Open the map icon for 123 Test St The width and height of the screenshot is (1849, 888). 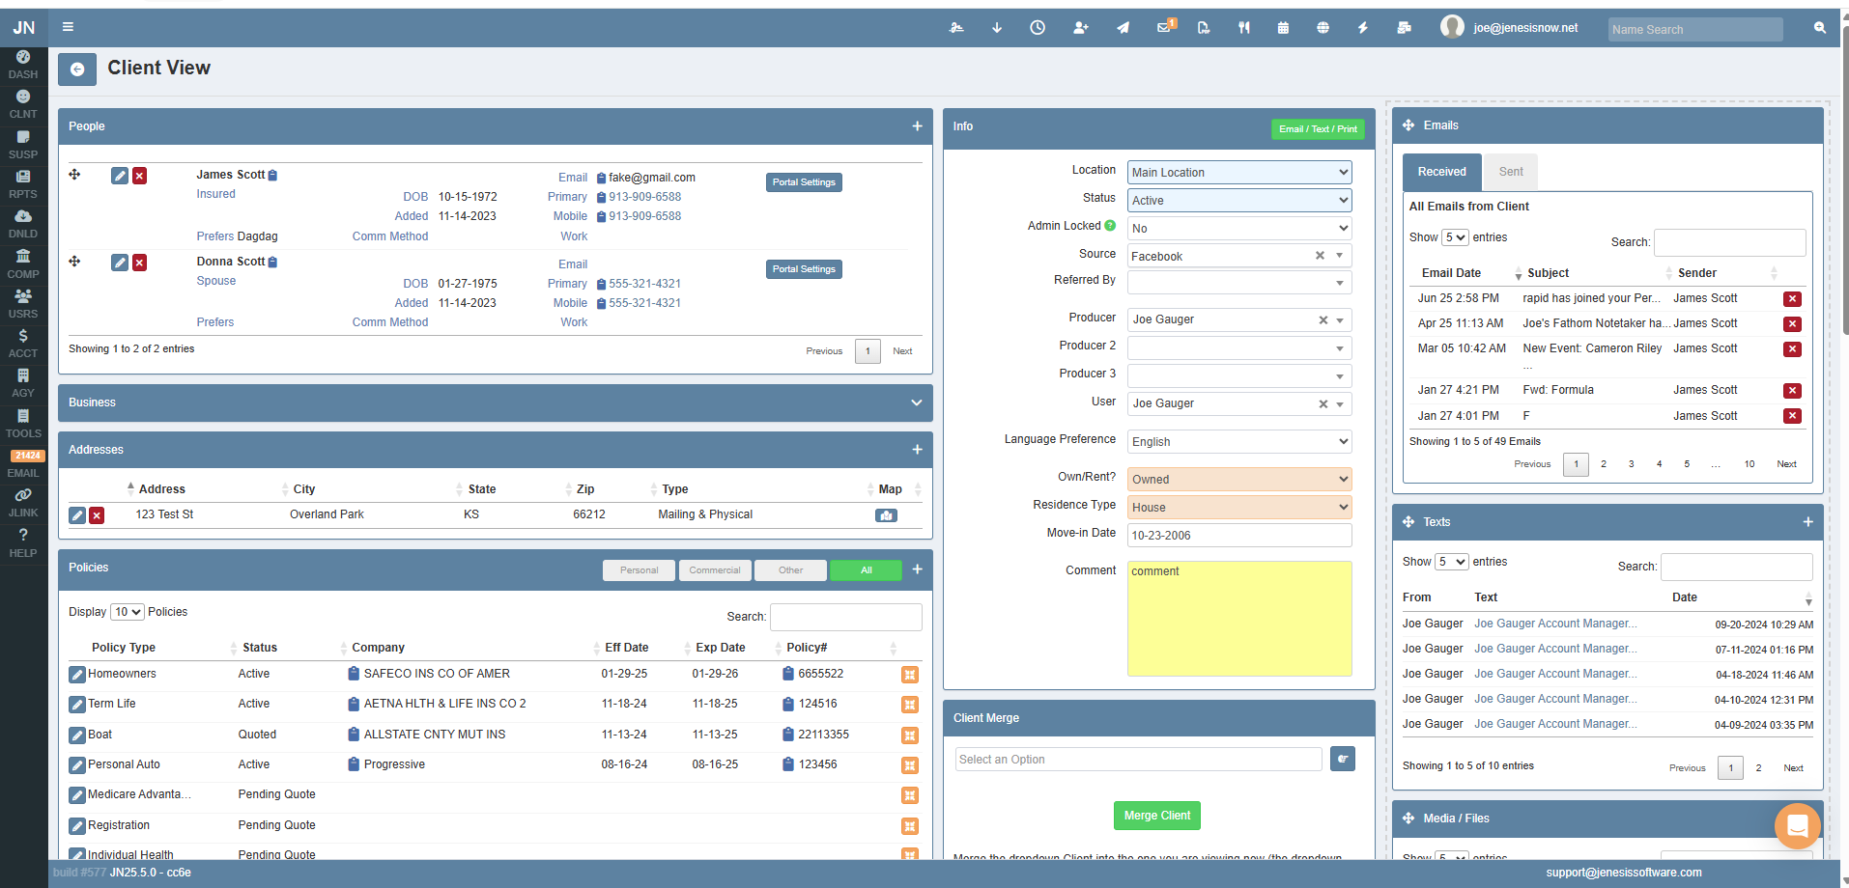(x=885, y=514)
